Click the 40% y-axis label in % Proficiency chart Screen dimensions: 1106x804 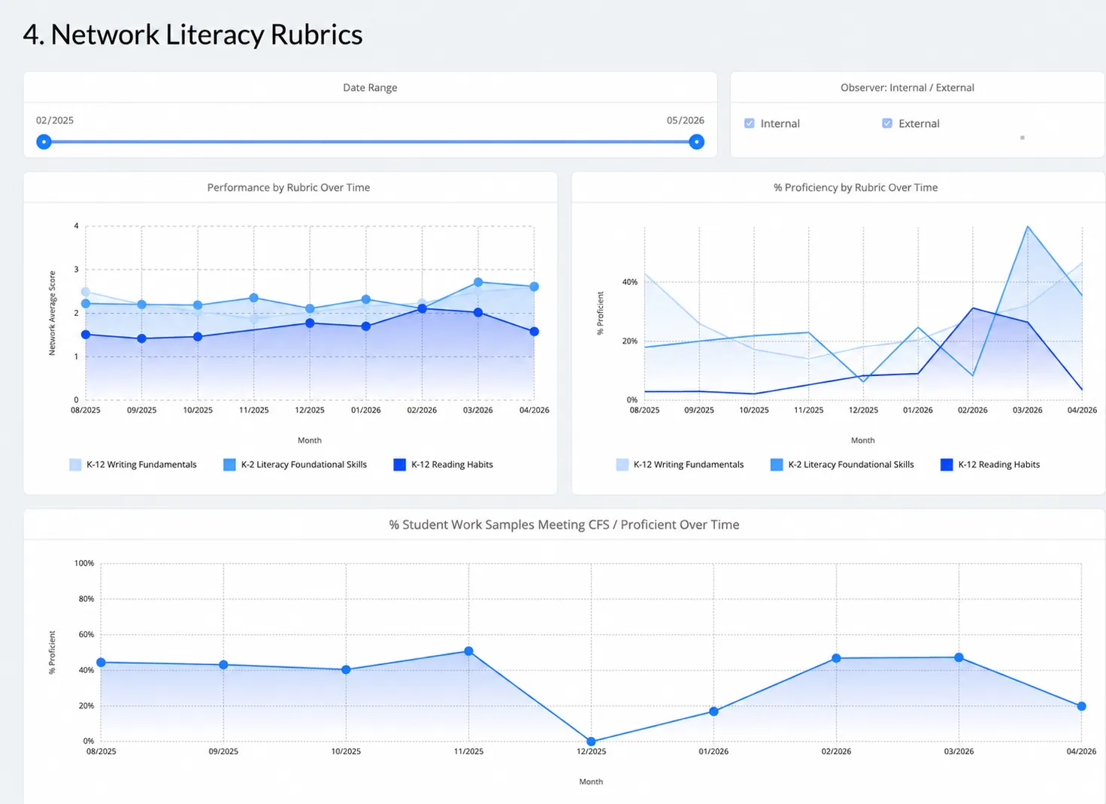(630, 282)
